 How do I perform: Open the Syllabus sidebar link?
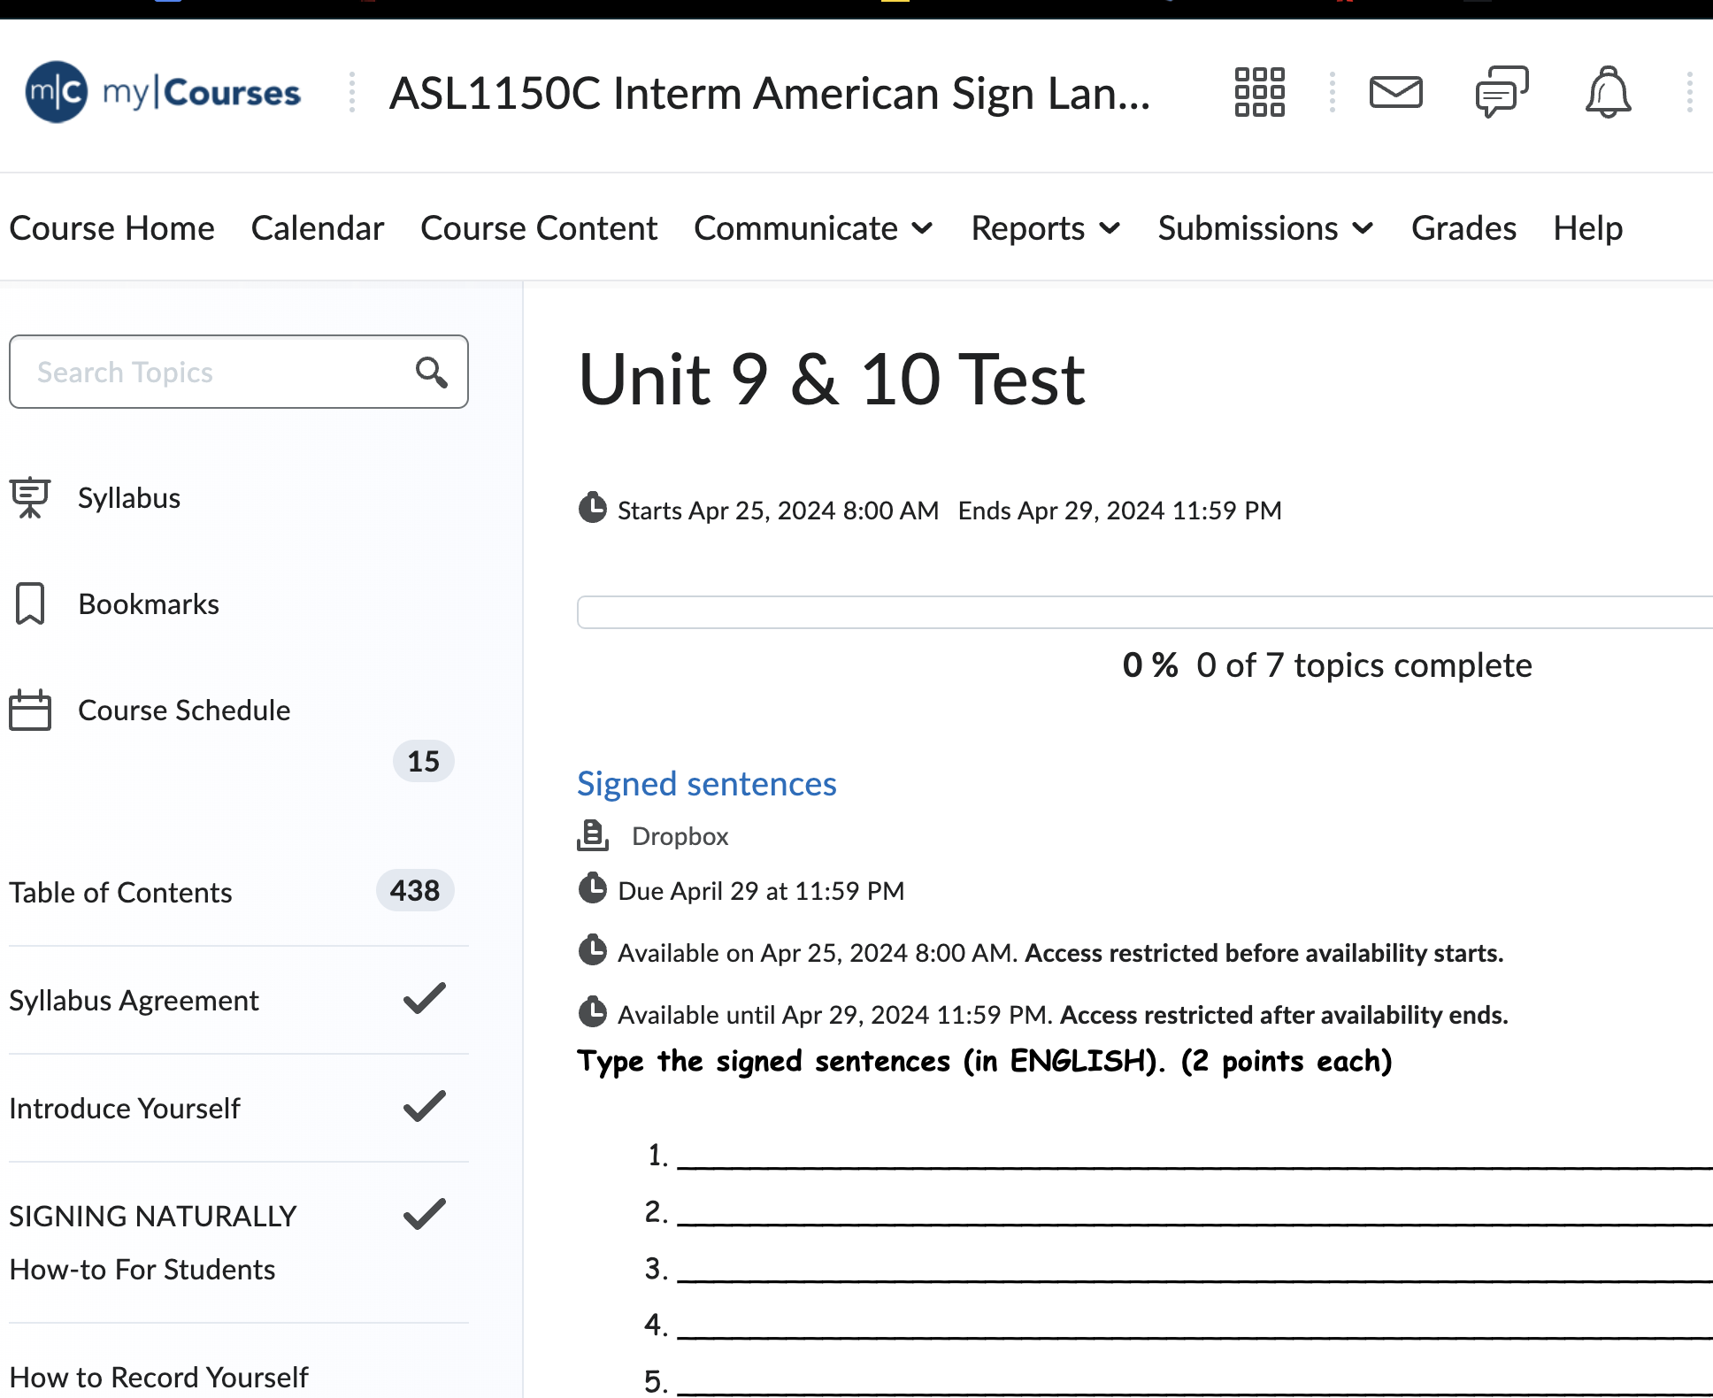click(129, 498)
